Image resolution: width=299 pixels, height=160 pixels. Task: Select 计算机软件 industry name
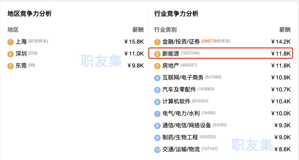(176, 101)
